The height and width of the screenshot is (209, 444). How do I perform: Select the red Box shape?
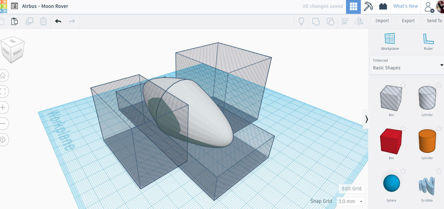point(391,141)
